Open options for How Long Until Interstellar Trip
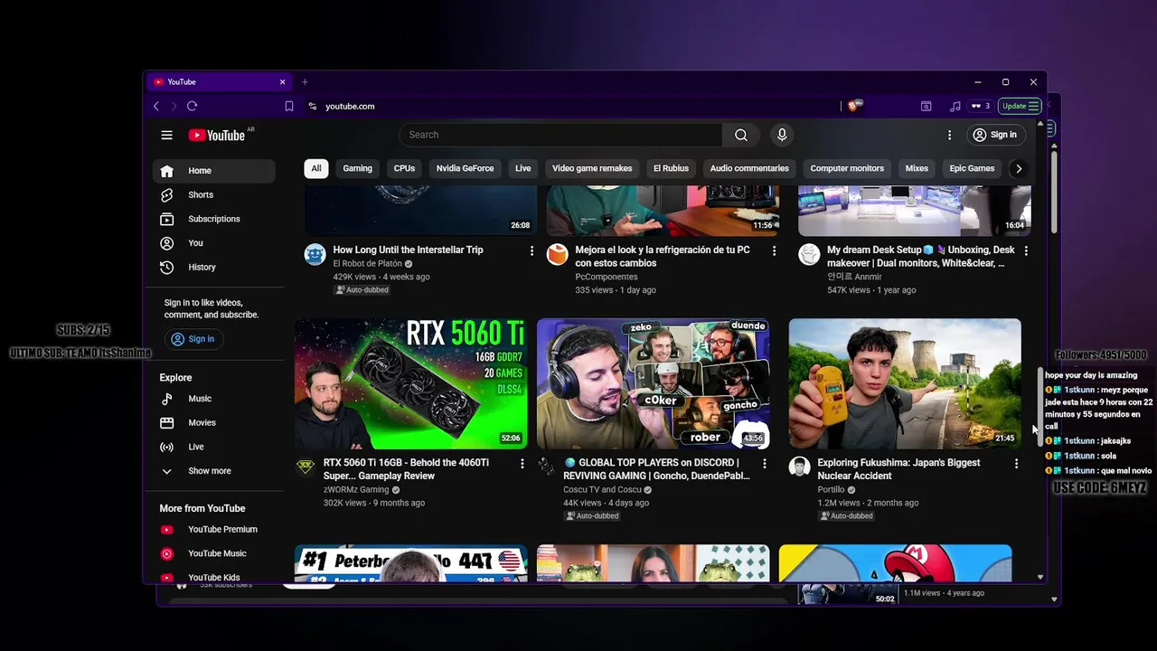Image resolution: width=1157 pixels, height=651 pixels. click(531, 250)
